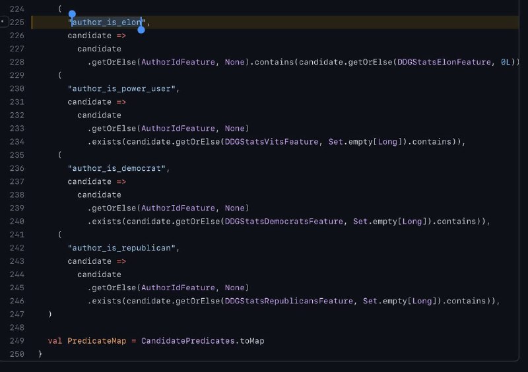Click DDGStatsElonFeature identifier
This screenshot has width=528, height=372.
(444, 62)
